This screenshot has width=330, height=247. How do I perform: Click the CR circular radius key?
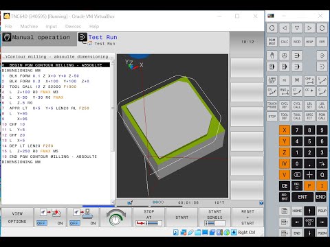coord(272,91)
